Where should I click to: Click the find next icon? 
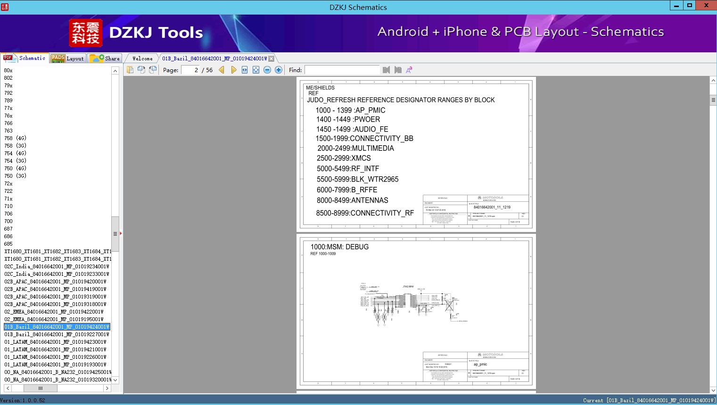click(x=398, y=70)
